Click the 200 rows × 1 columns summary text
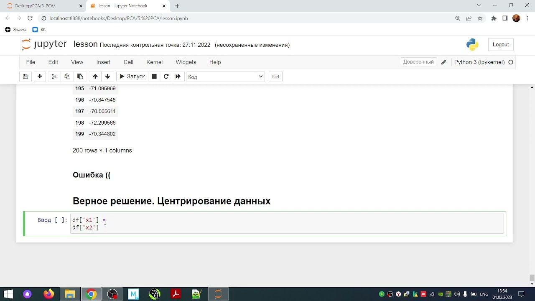Viewport: 535px width, 301px height. tap(102, 150)
